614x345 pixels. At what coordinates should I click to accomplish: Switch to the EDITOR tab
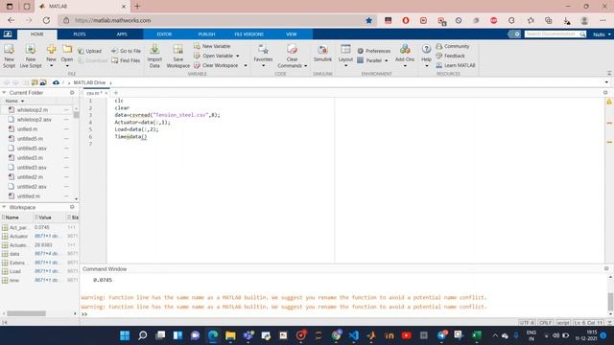point(164,34)
